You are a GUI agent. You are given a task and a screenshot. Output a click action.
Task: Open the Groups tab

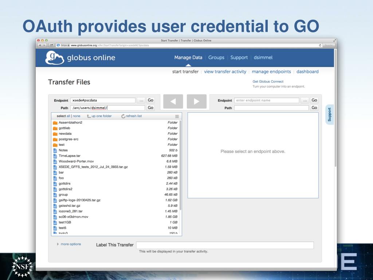[x=216, y=57]
